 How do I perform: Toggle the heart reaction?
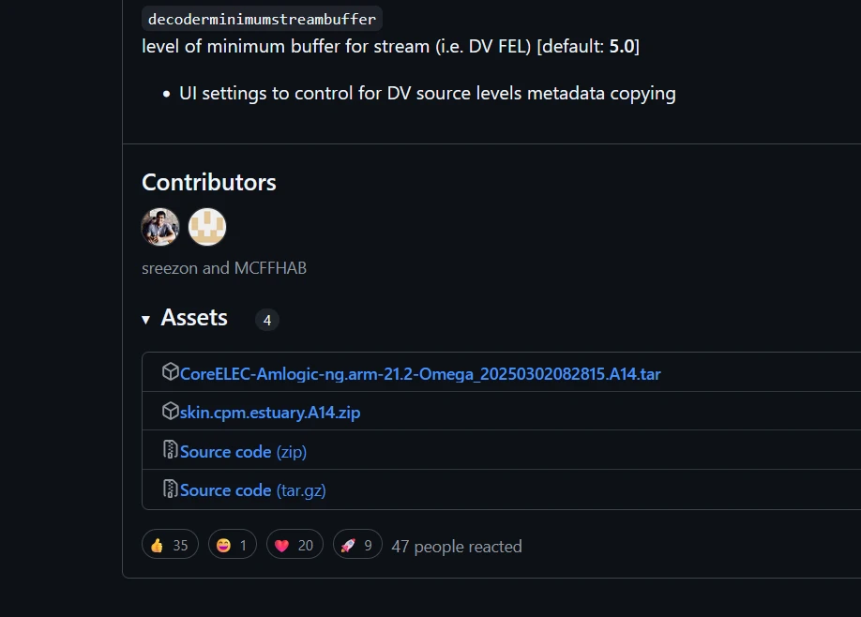click(x=295, y=545)
